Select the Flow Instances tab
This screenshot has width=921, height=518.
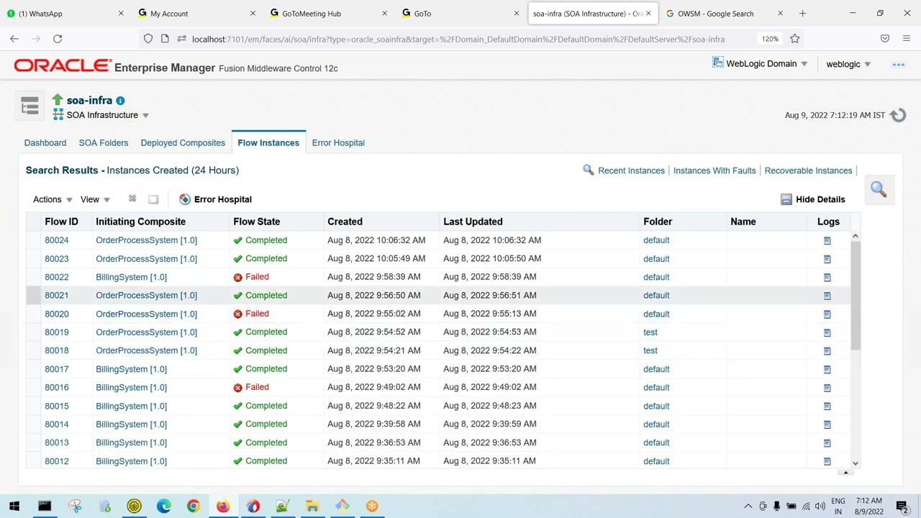[x=268, y=142]
